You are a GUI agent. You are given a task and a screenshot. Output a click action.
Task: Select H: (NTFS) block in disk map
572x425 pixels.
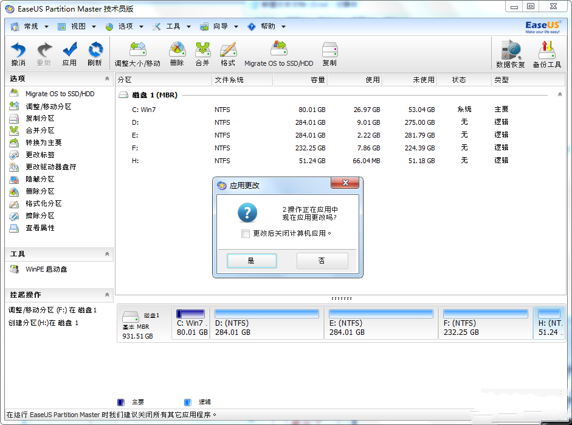click(550, 323)
